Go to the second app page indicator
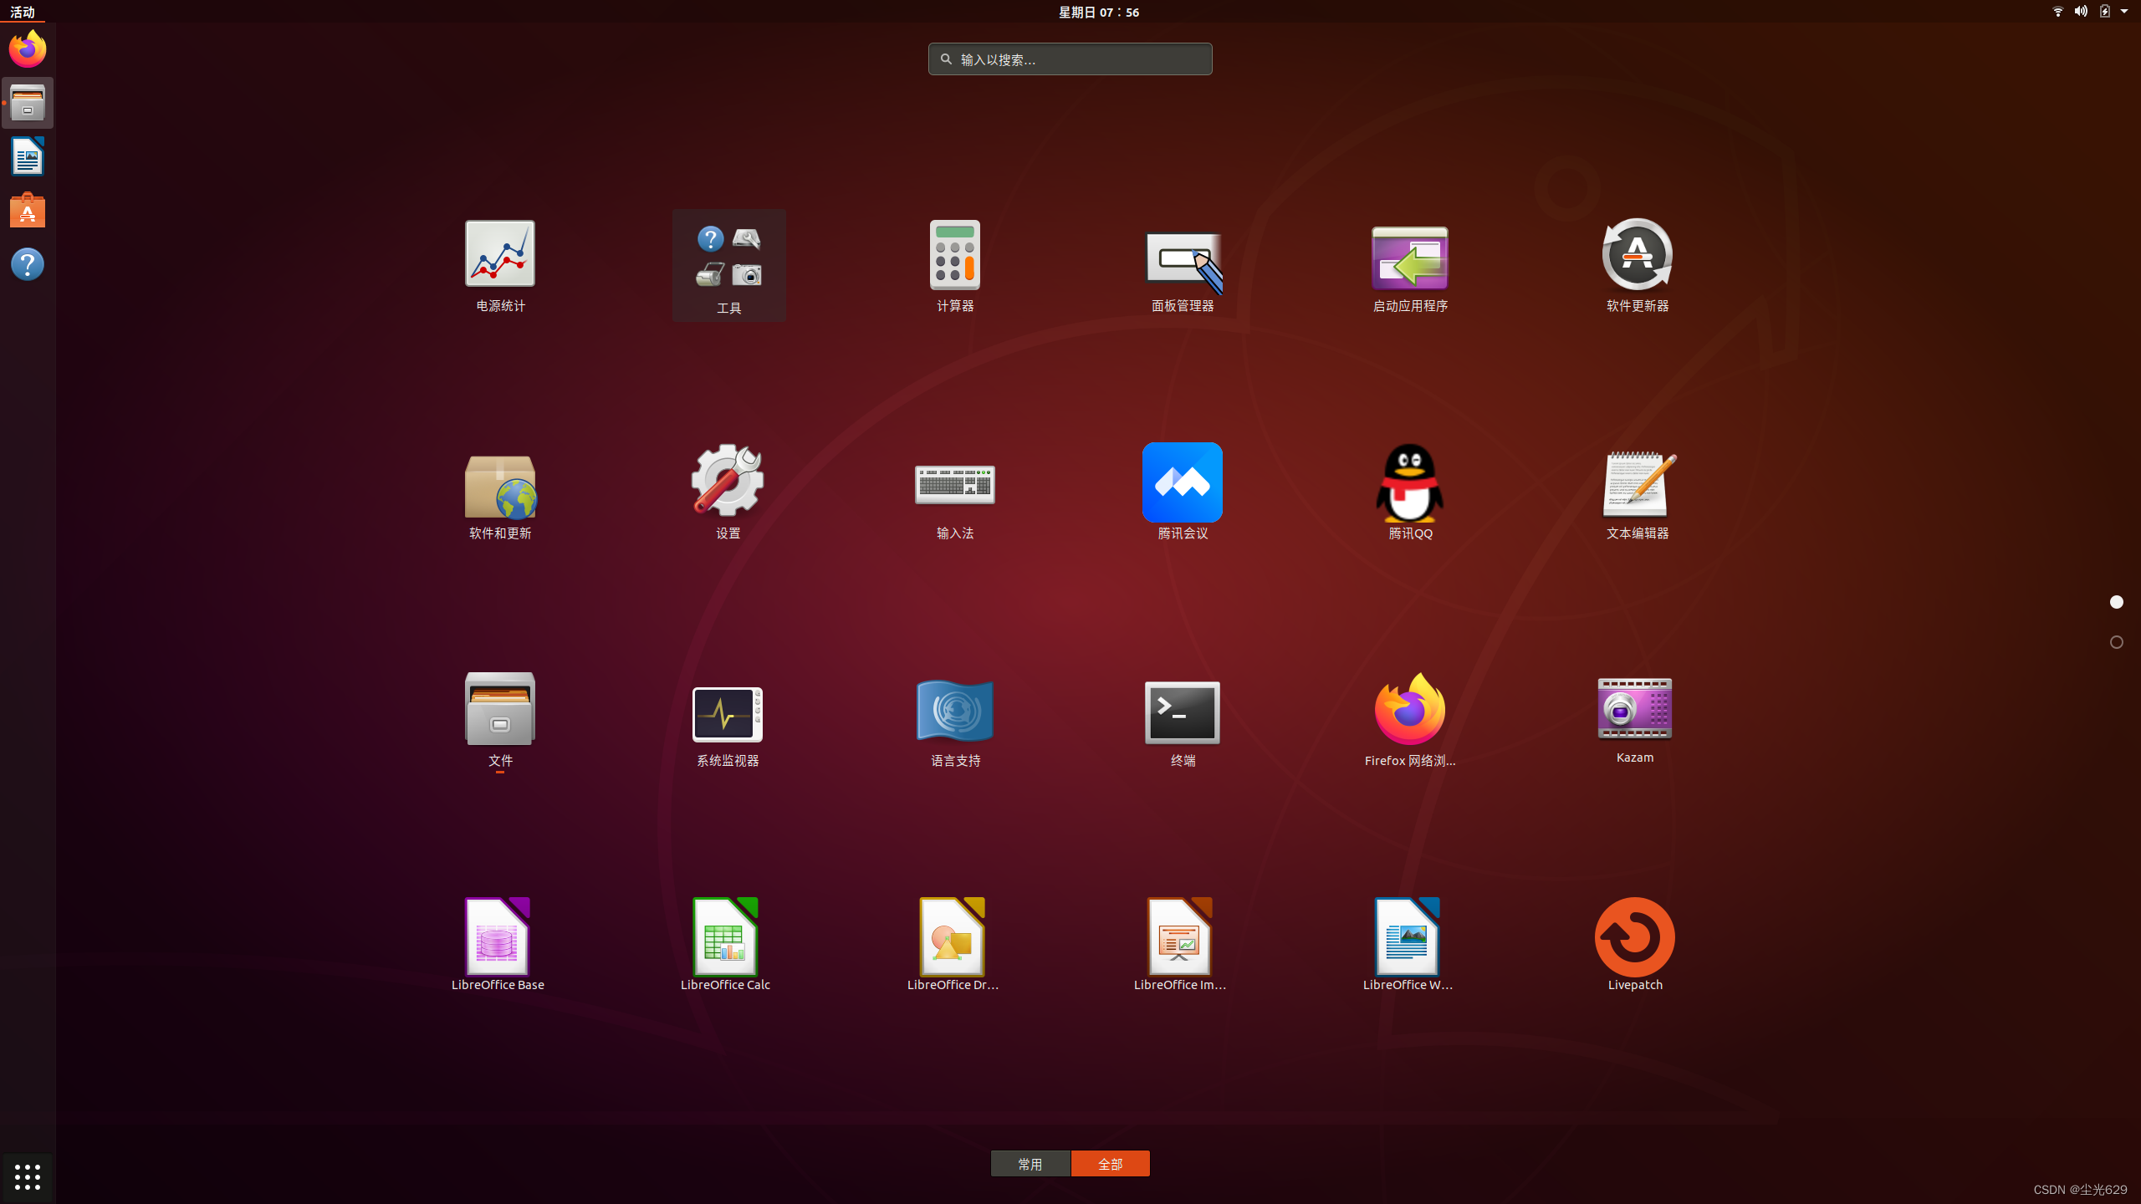This screenshot has height=1204, width=2141. pyautogui.click(x=2117, y=642)
